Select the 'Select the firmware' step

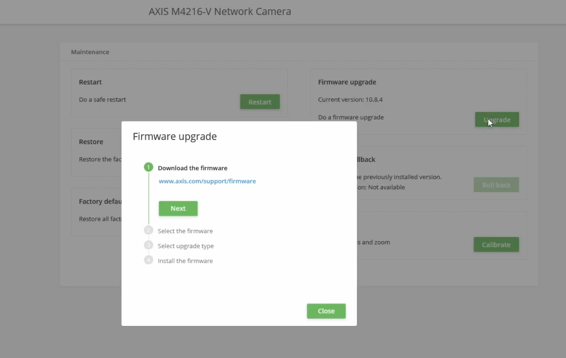185,231
